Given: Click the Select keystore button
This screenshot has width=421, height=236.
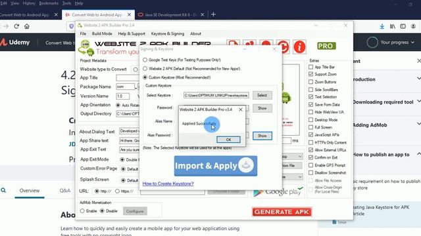Looking at the screenshot, I should [262, 95].
